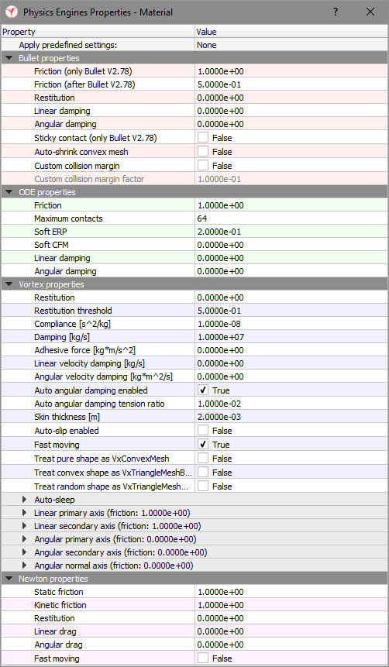This screenshot has height=667, width=389.
Task: Collapse the ODE properties section
Action: tap(9, 192)
